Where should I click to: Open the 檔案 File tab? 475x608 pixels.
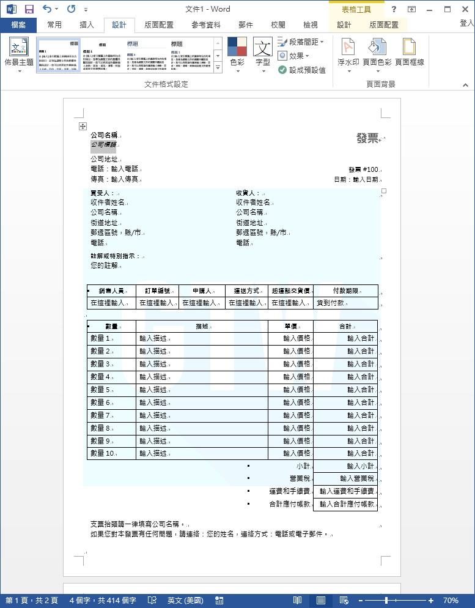(x=18, y=25)
